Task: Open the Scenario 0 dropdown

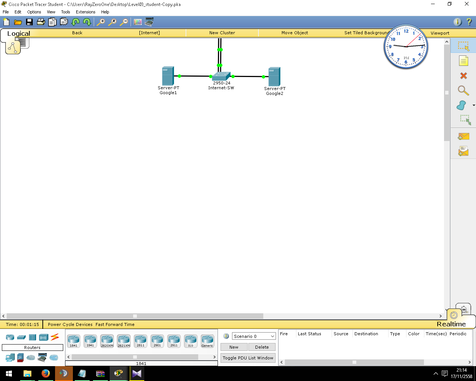Action: pos(254,336)
